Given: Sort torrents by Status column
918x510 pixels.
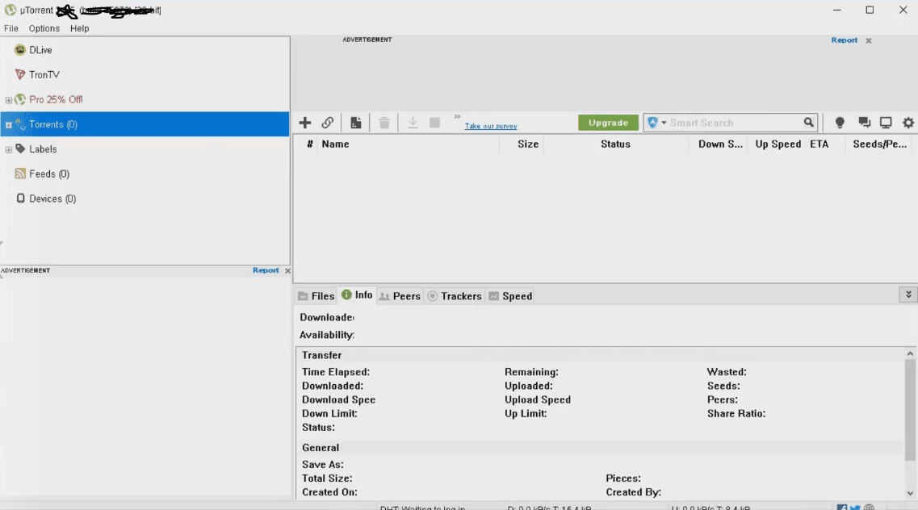Looking at the screenshot, I should tap(615, 144).
